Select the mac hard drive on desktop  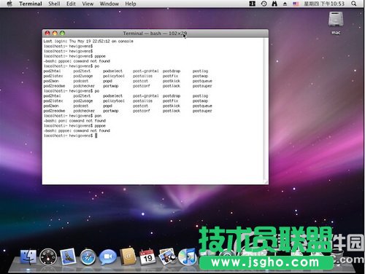336,23
